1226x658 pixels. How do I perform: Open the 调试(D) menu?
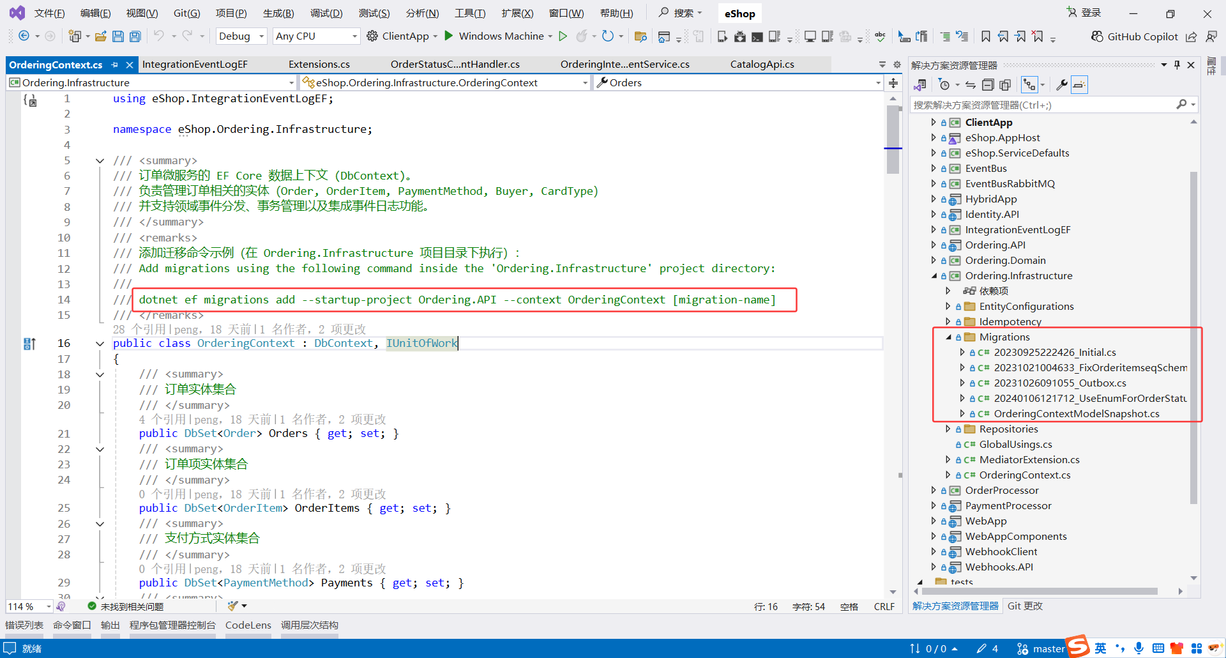[x=326, y=13]
